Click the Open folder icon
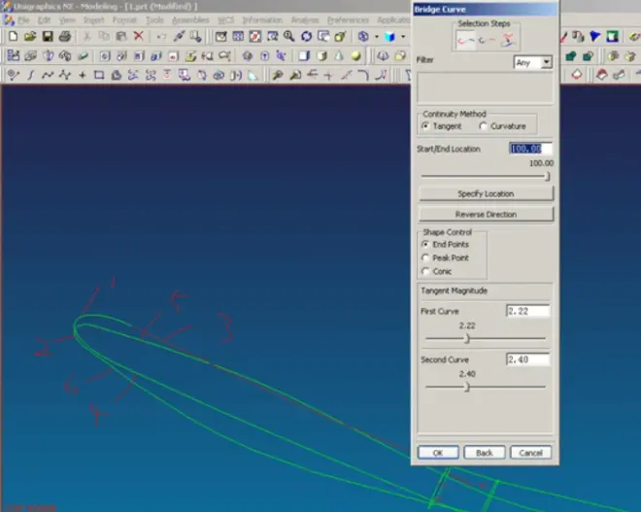Screen dimensions: 641x512 coord(30,36)
